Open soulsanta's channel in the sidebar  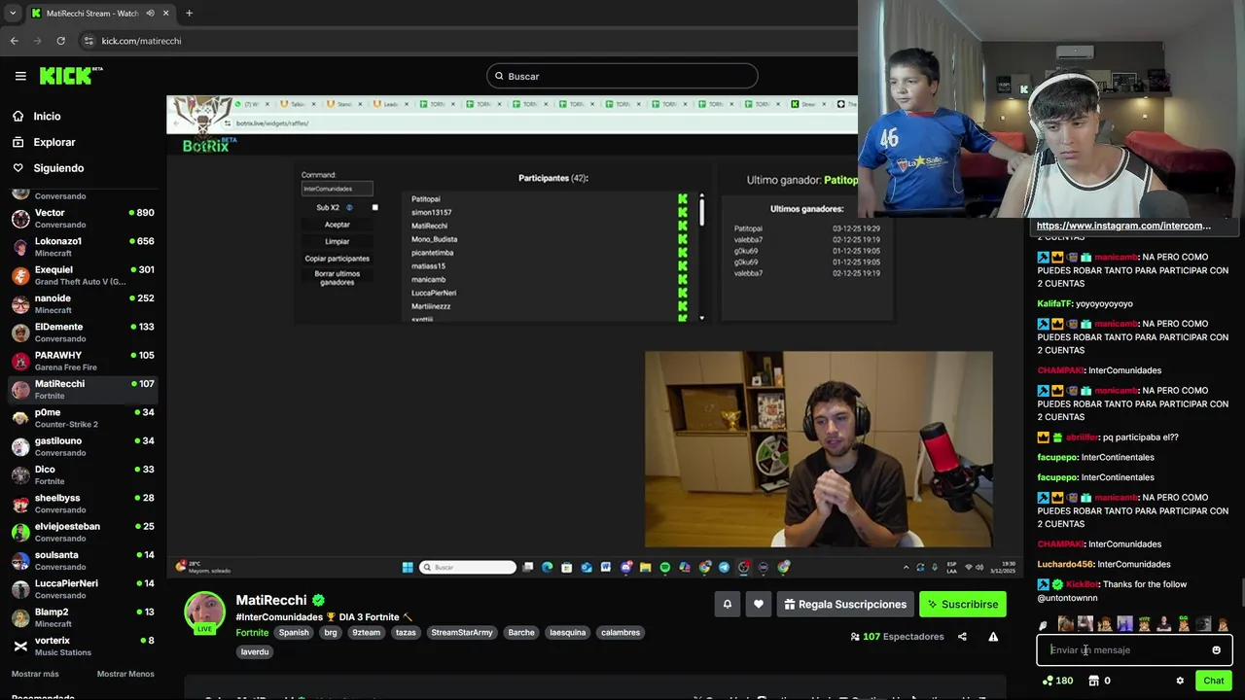[83, 561]
